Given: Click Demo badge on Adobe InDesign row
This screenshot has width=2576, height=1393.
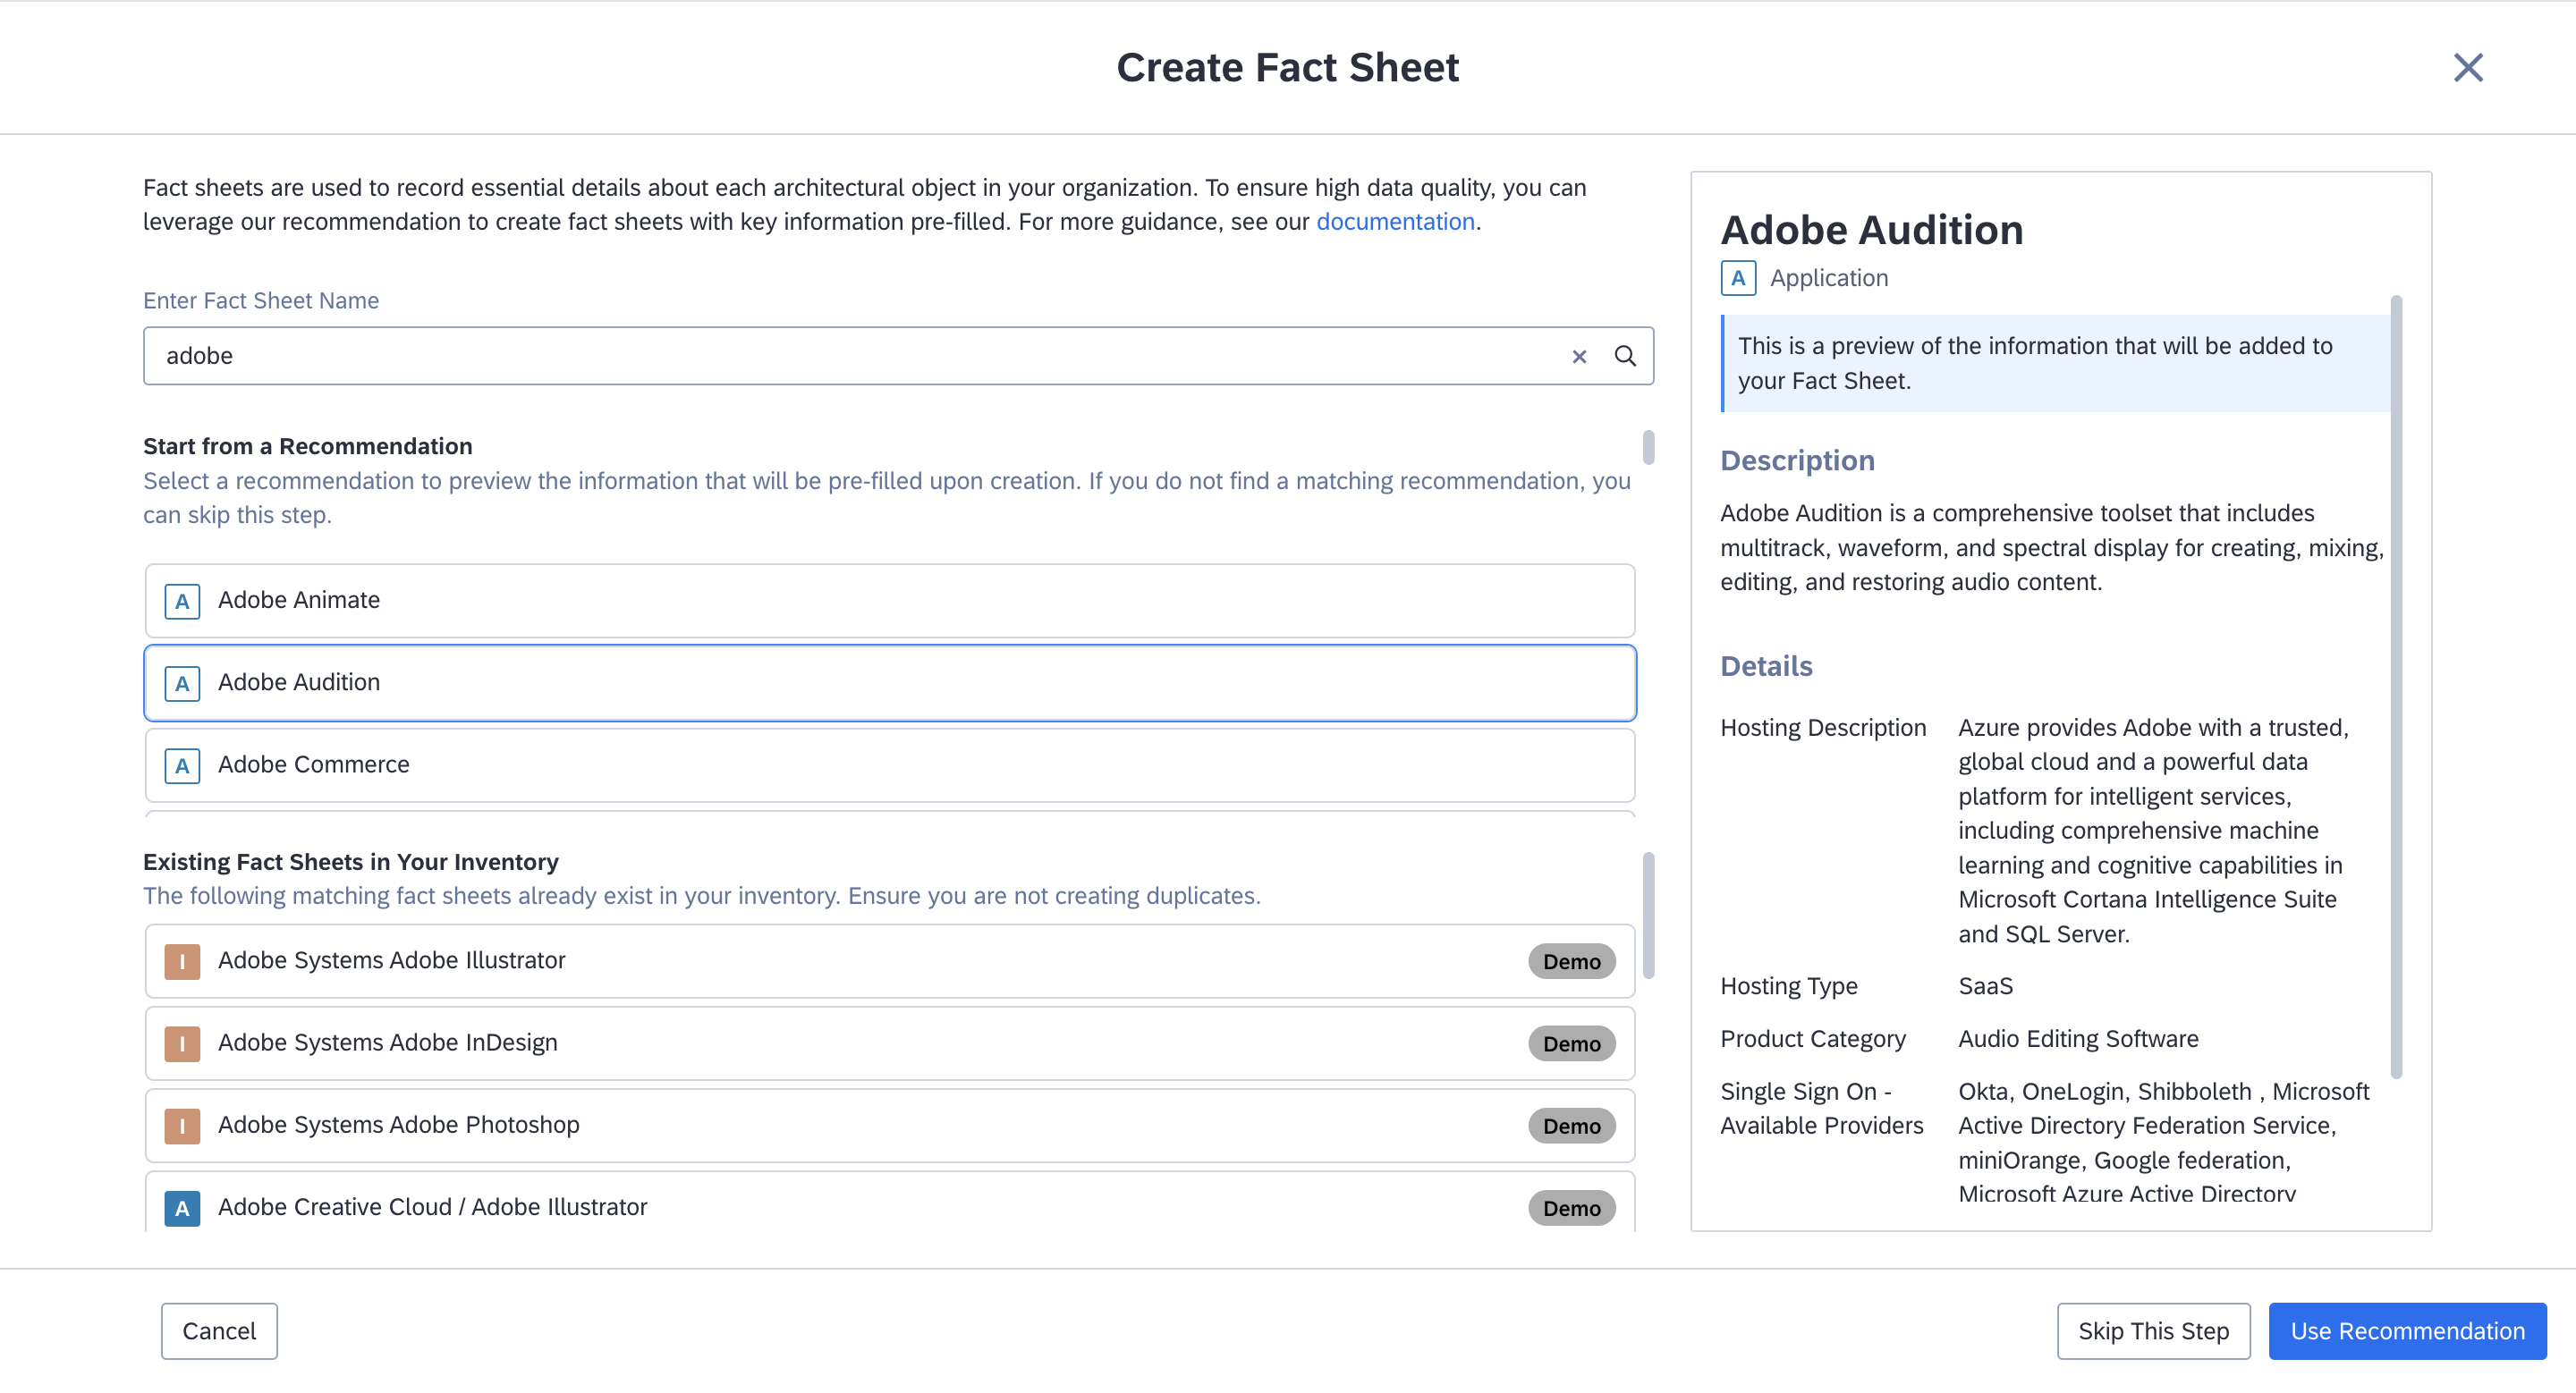Looking at the screenshot, I should tap(1571, 1043).
